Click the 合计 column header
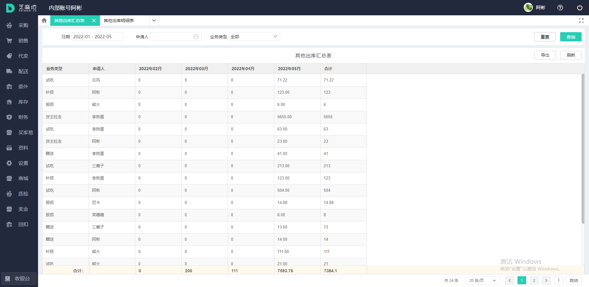The image size is (589, 287). [344, 69]
